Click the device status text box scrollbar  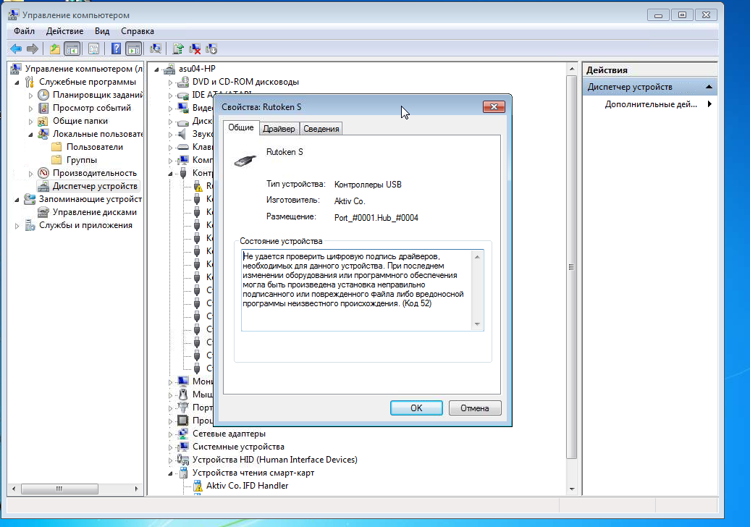pyautogui.click(x=476, y=290)
